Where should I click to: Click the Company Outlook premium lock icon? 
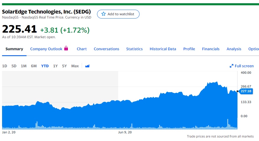click(x=66, y=48)
